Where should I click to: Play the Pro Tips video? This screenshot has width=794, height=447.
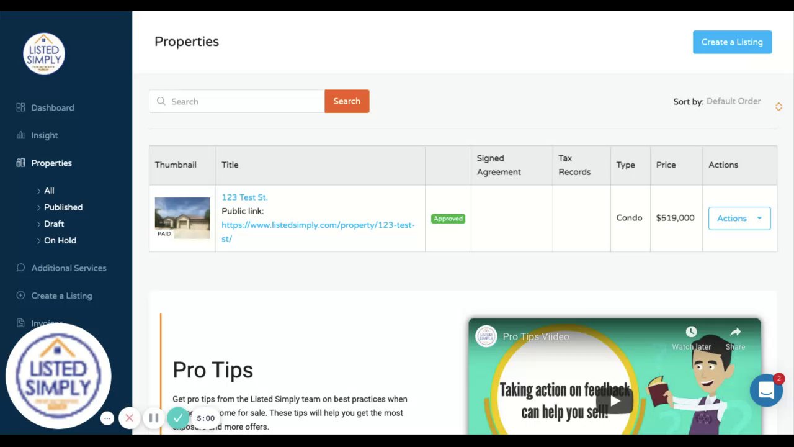coord(614,401)
